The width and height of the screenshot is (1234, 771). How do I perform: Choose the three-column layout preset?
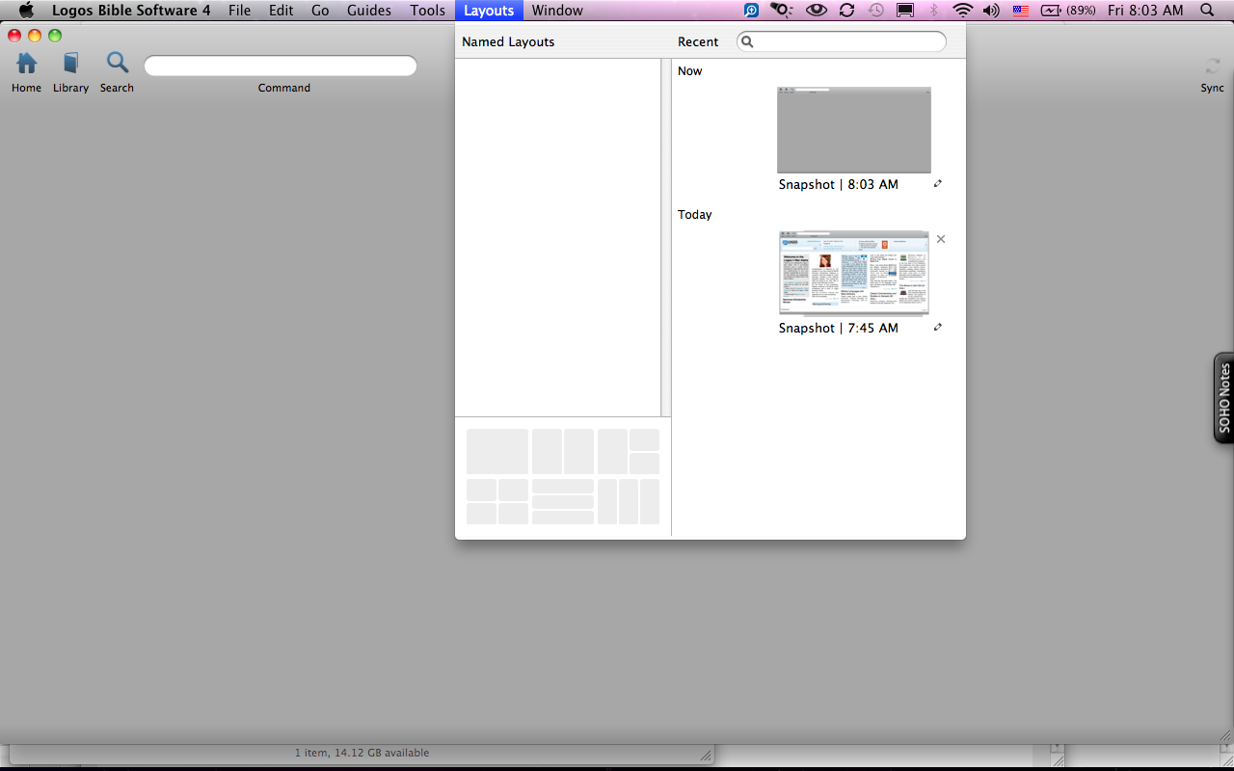pyautogui.click(x=629, y=501)
